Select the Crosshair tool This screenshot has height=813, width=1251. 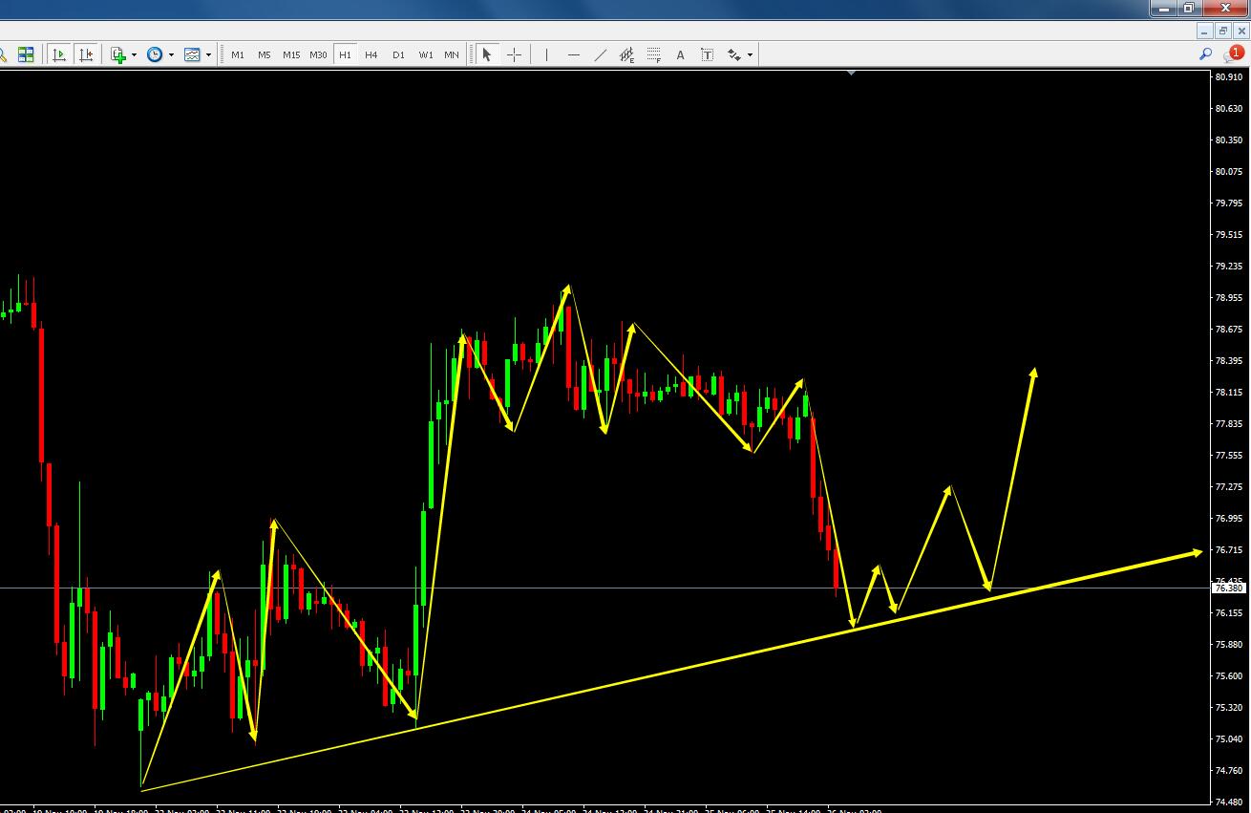coord(514,54)
